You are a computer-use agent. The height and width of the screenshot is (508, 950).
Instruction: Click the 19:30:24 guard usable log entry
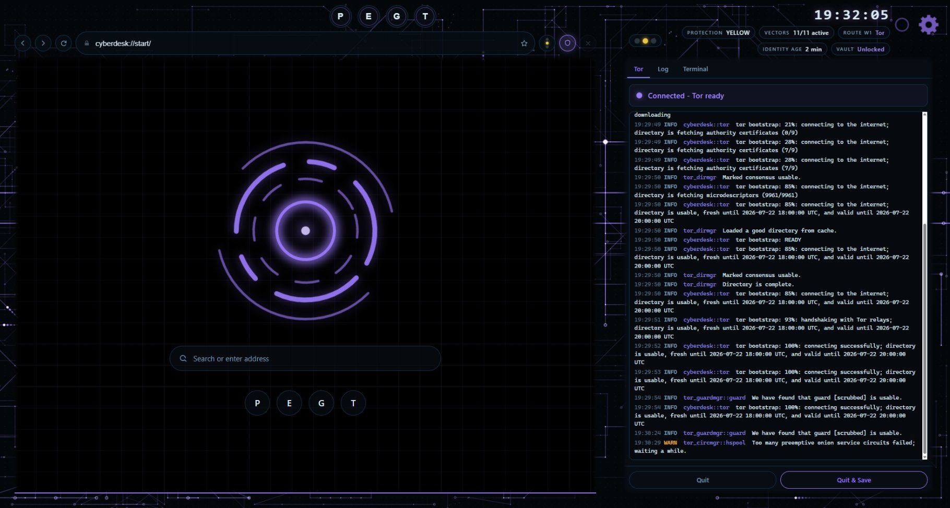pyautogui.click(x=768, y=433)
